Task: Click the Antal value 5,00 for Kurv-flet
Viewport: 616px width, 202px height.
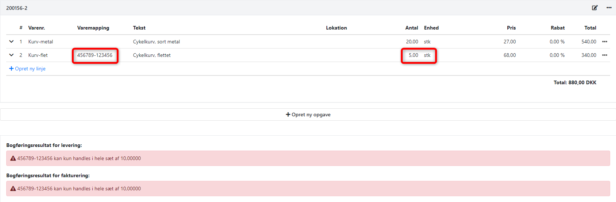Action: pyautogui.click(x=413, y=55)
